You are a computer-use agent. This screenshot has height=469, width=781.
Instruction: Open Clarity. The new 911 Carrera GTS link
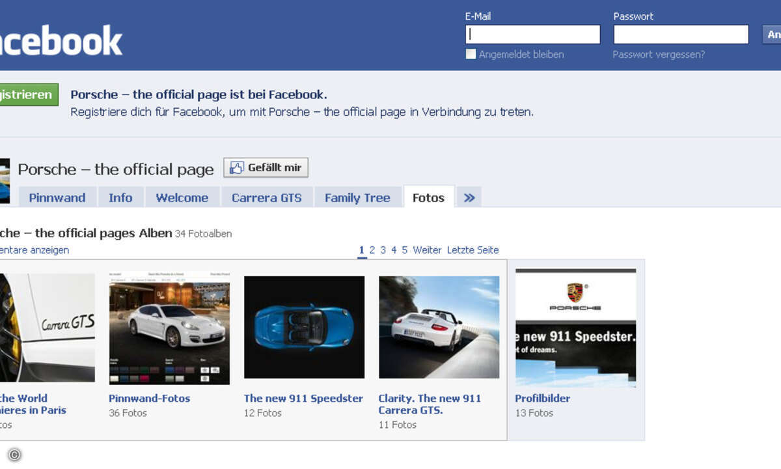point(430,404)
